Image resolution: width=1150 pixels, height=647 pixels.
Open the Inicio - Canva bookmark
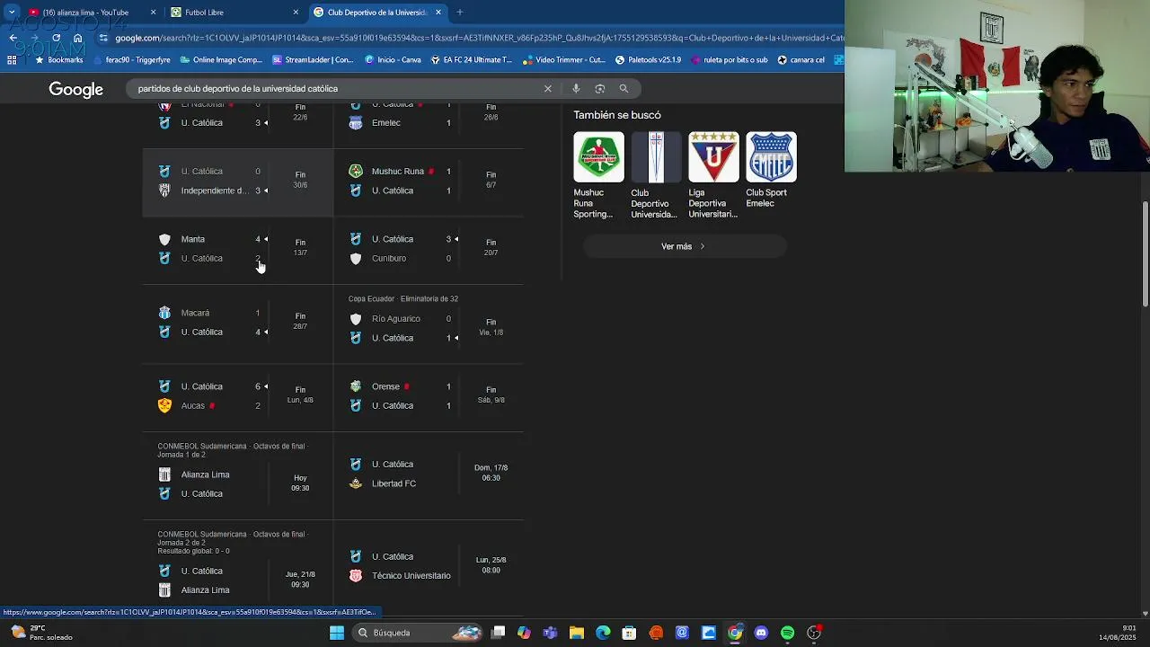(x=393, y=60)
